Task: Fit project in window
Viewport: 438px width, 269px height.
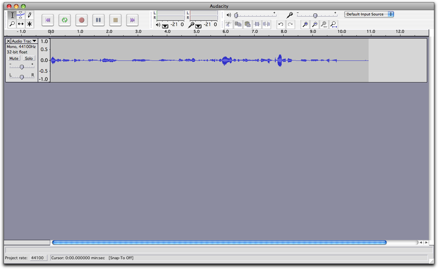Action: click(x=333, y=24)
